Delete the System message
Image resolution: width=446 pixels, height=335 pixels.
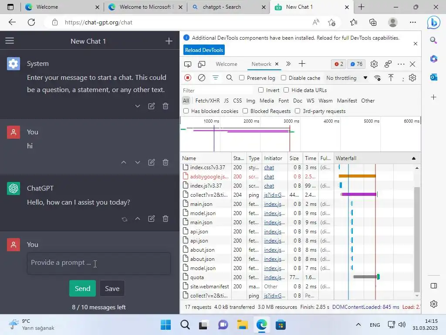(165, 106)
